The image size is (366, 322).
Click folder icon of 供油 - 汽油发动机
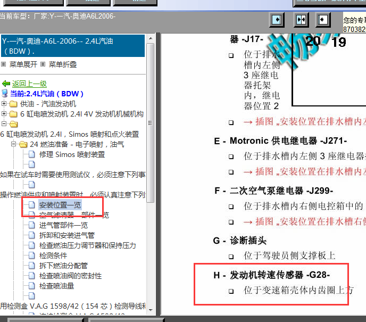[13, 104]
